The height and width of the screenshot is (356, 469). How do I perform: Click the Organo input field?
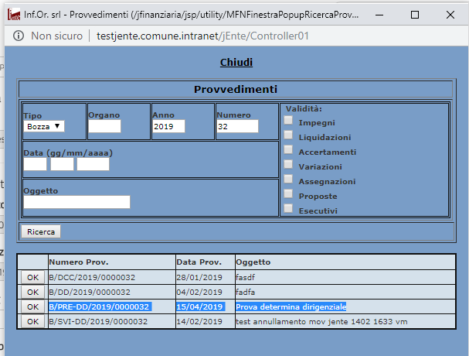104,126
